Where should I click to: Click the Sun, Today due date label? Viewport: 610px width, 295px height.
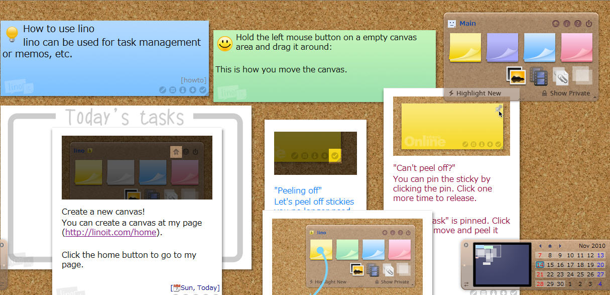coord(196,288)
